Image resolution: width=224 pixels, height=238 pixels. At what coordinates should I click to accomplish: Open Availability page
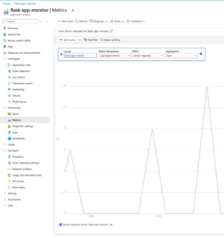click(x=18, y=89)
